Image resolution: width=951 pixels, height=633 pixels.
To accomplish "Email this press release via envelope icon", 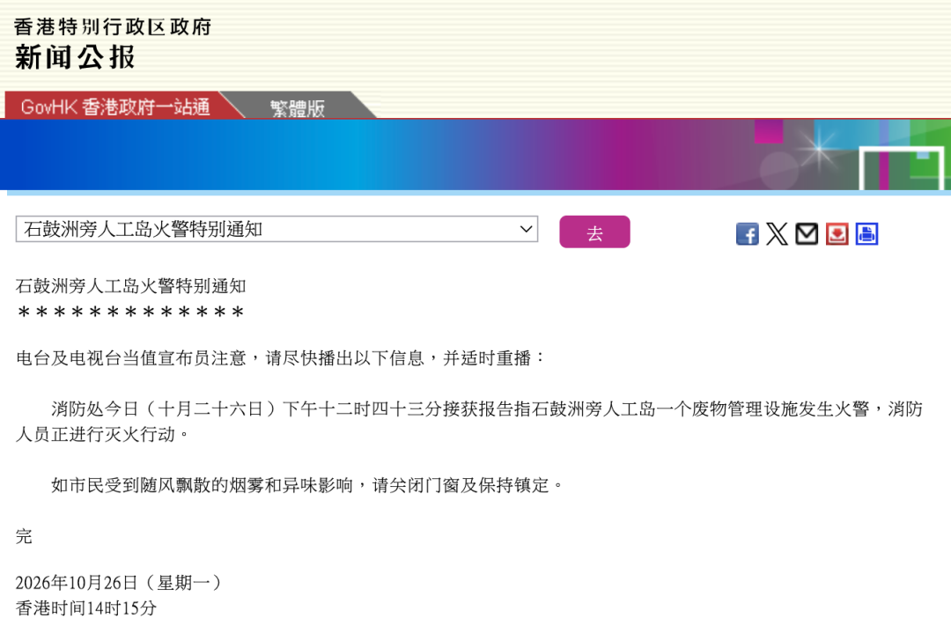I will pyautogui.click(x=807, y=233).
